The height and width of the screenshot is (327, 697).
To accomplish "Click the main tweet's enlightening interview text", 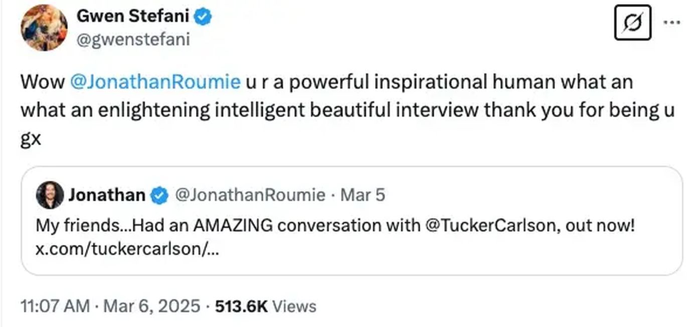I will click(x=301, y=111).
